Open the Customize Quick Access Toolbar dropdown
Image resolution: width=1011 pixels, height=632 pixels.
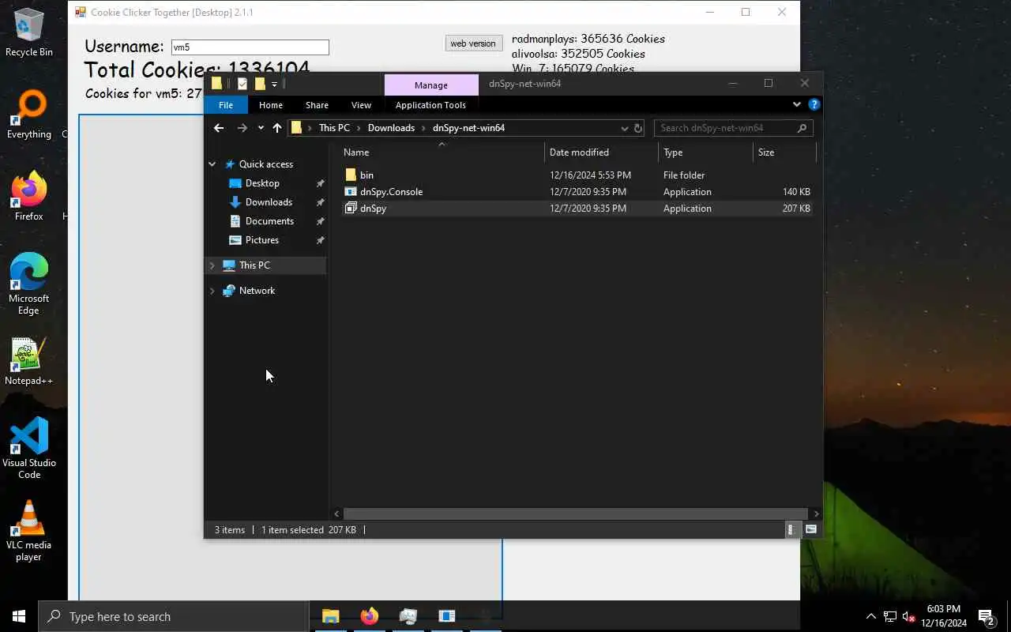(x=274, y=84)
